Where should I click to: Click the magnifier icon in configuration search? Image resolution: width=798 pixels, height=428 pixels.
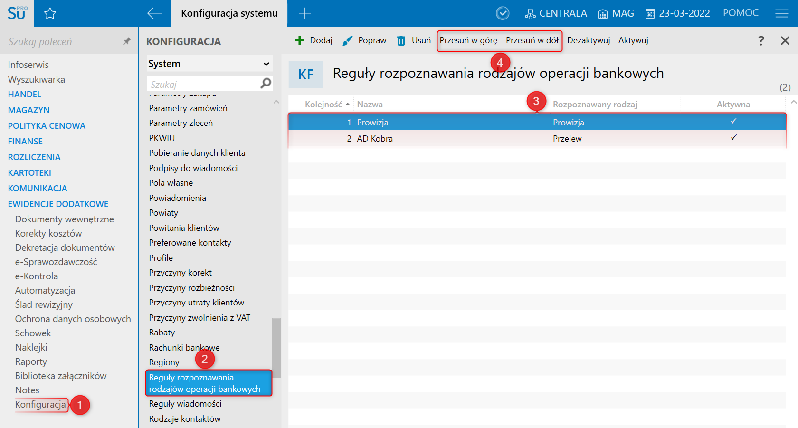click(266, 84)
